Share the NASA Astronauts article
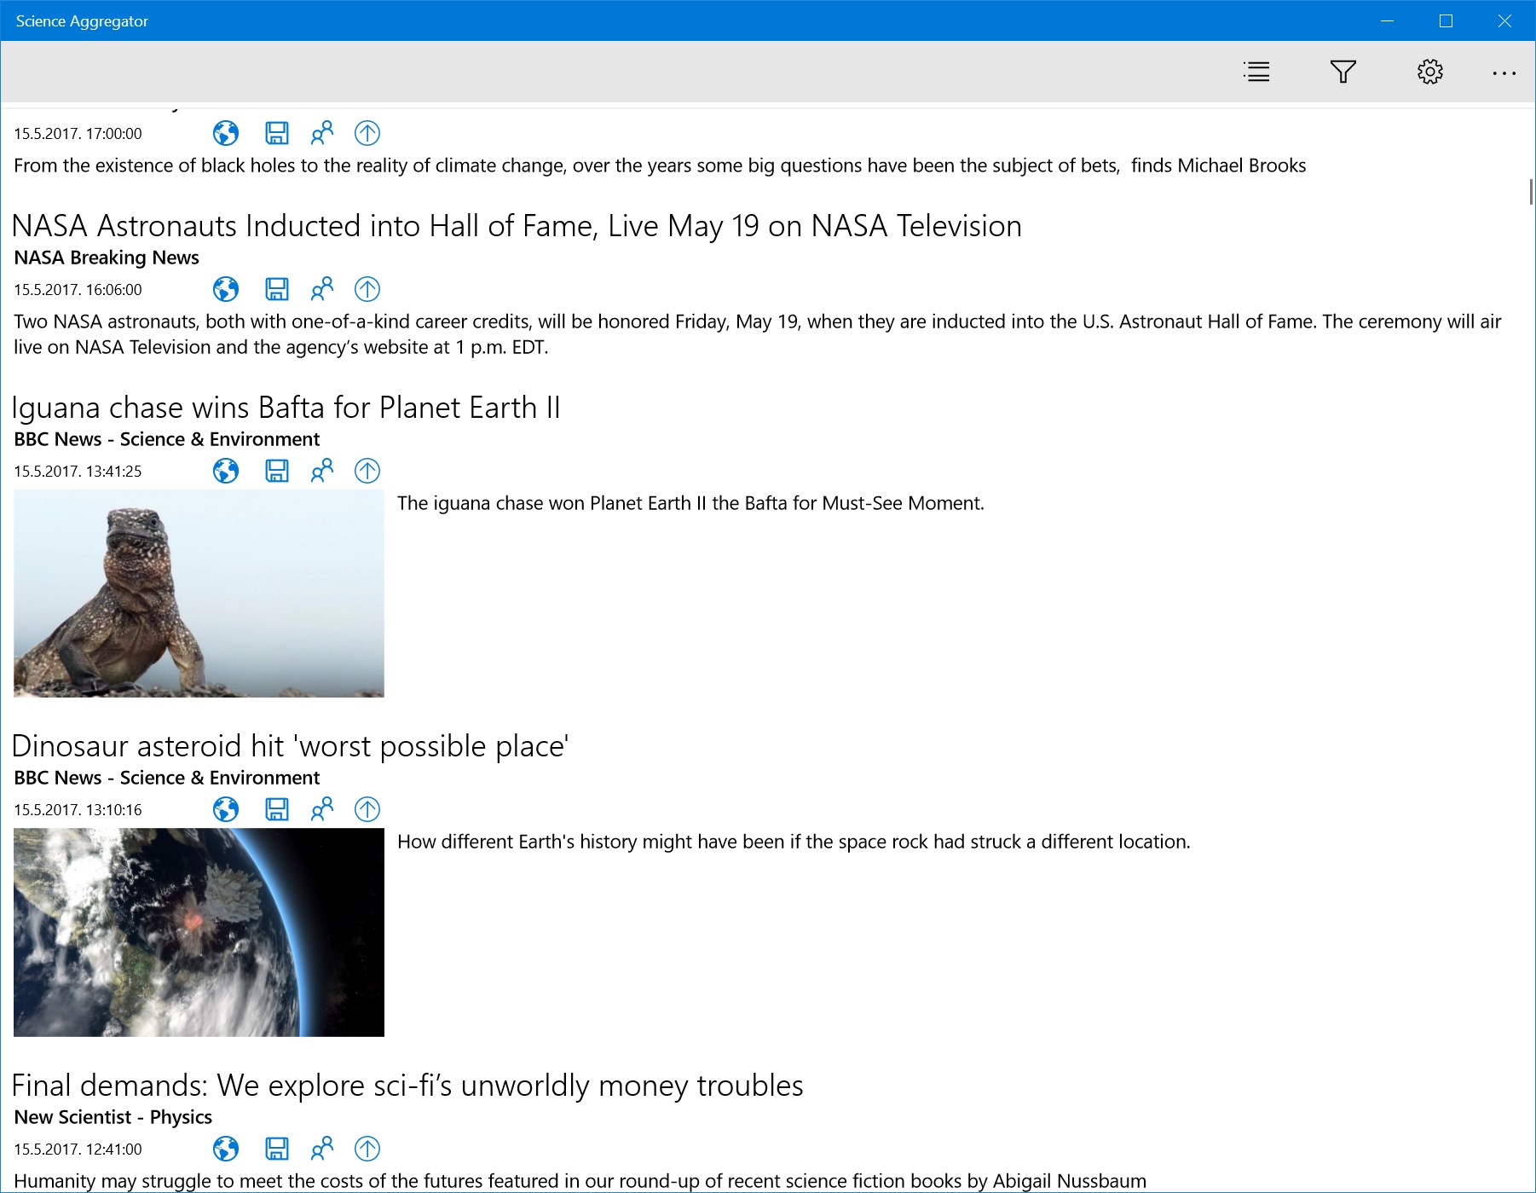The width and height of the screenshot is (1536, 1193). [x=322, y=289]
